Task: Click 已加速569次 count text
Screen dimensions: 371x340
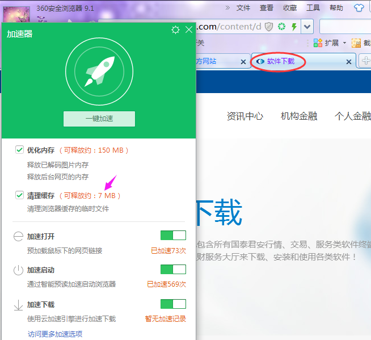Action: click(x=166, y=284)
